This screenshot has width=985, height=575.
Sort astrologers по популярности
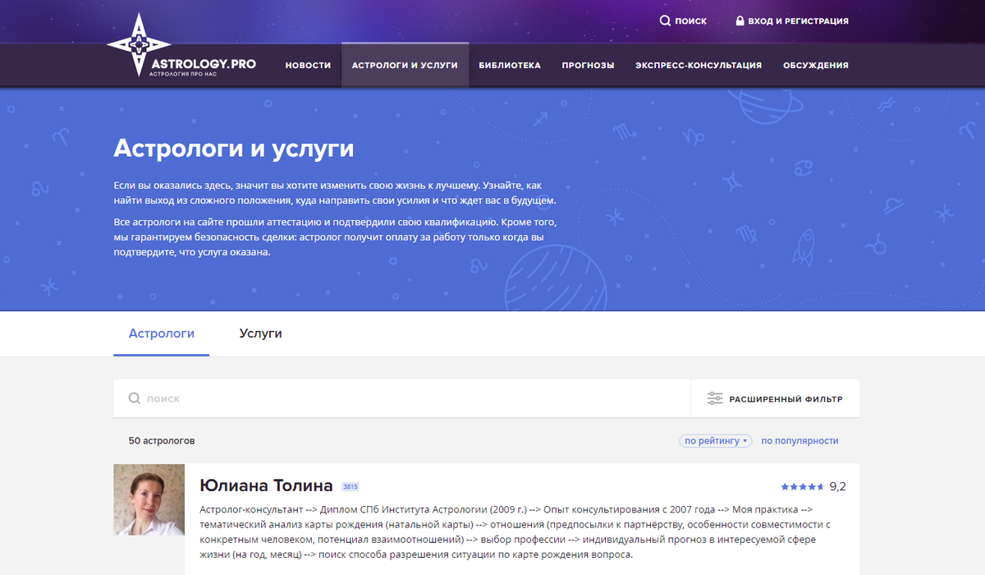coord(799,441)
